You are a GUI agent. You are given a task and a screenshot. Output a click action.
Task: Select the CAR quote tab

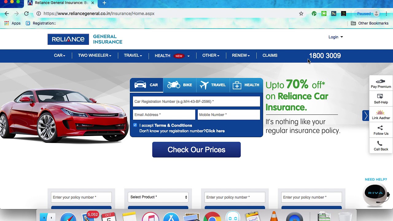tap(146, 85)
